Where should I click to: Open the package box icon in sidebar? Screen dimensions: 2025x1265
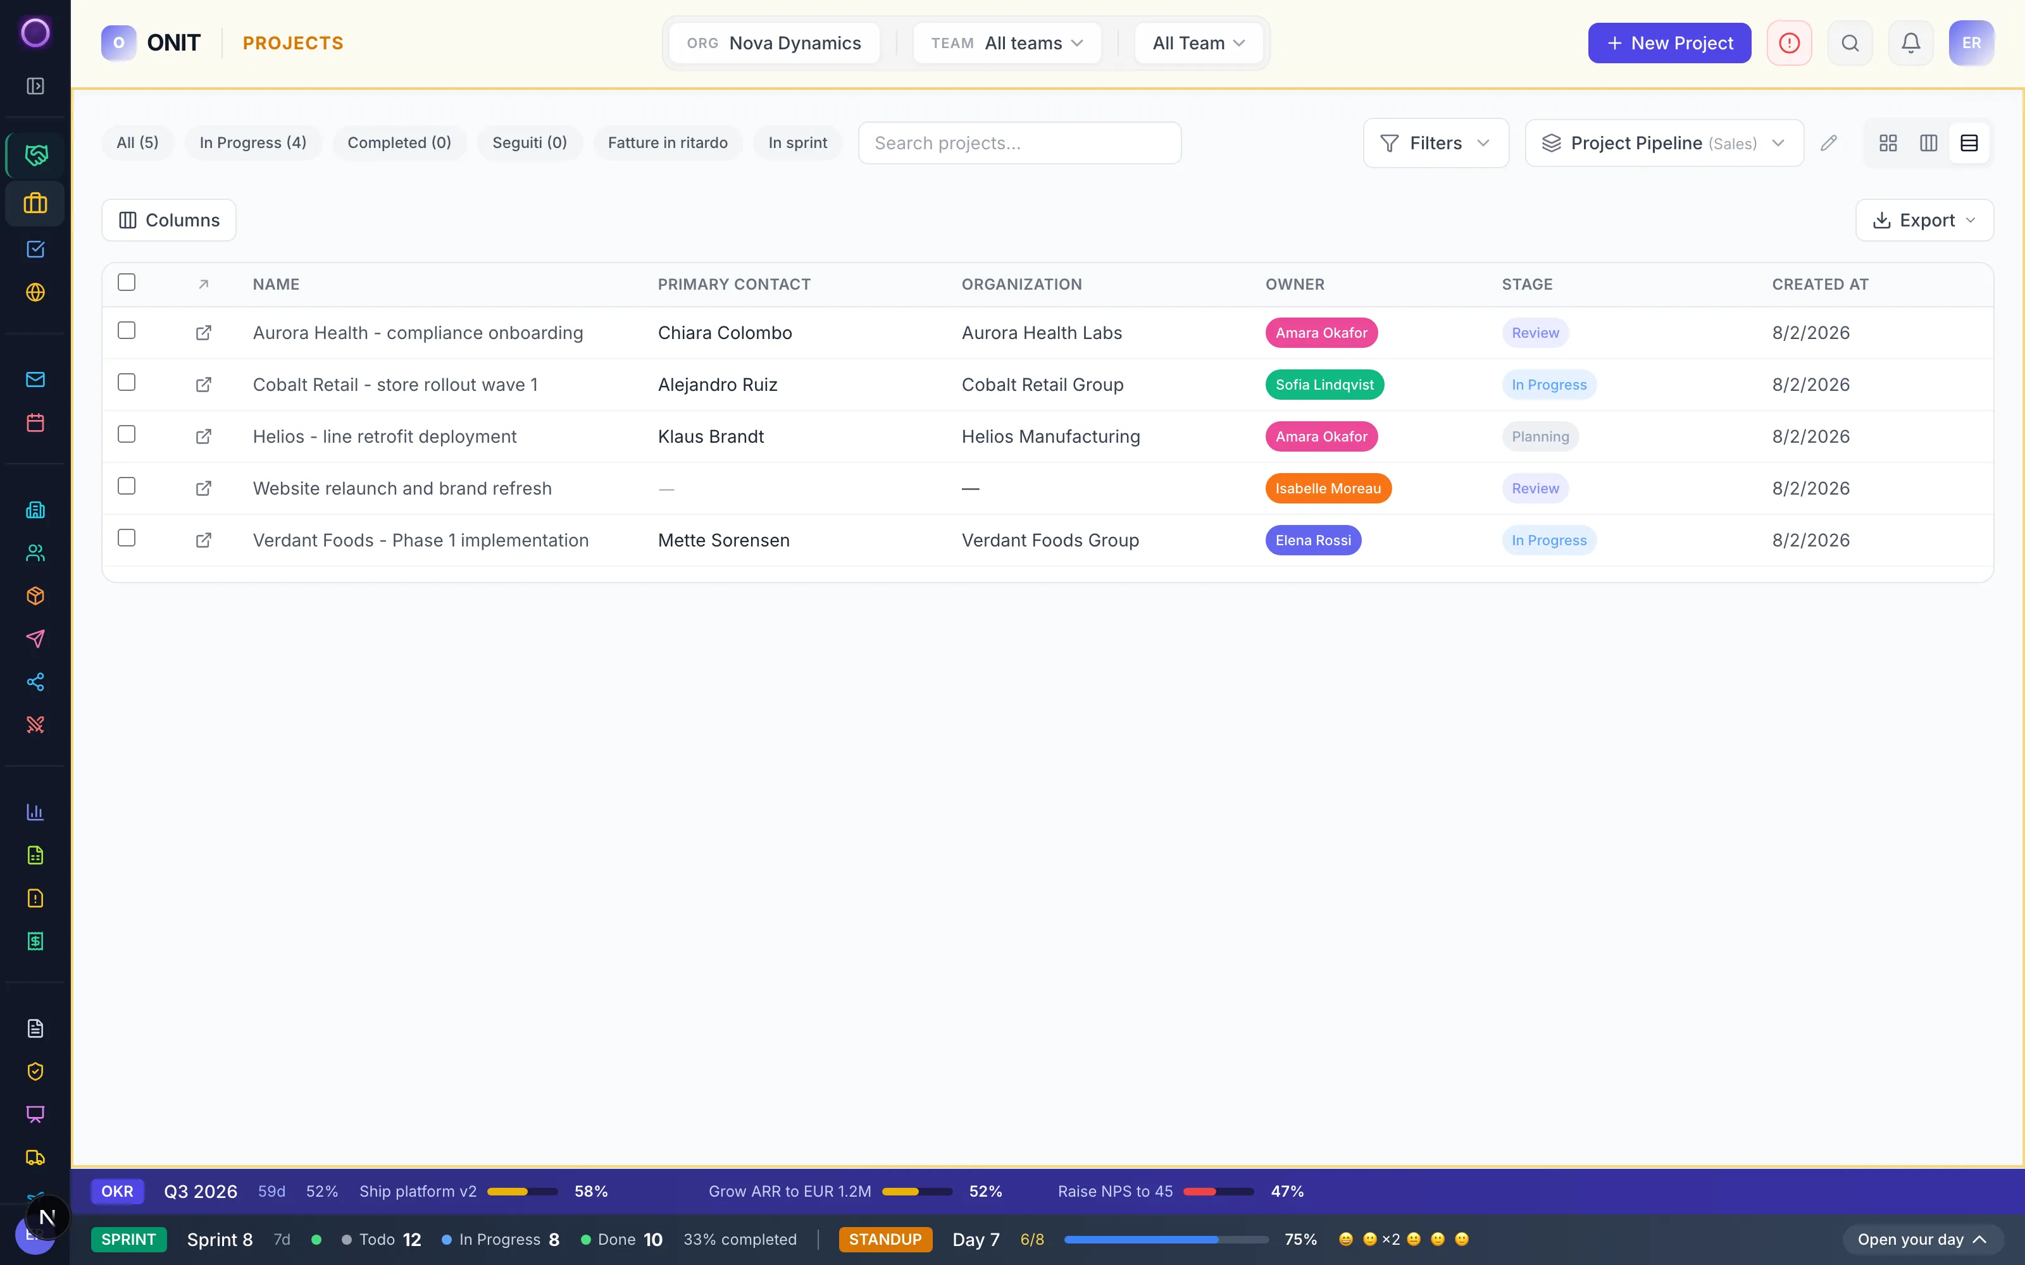(35, 596)
